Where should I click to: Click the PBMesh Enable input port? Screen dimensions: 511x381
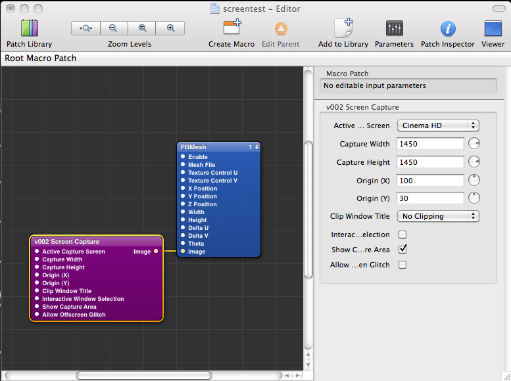point(183,156)
